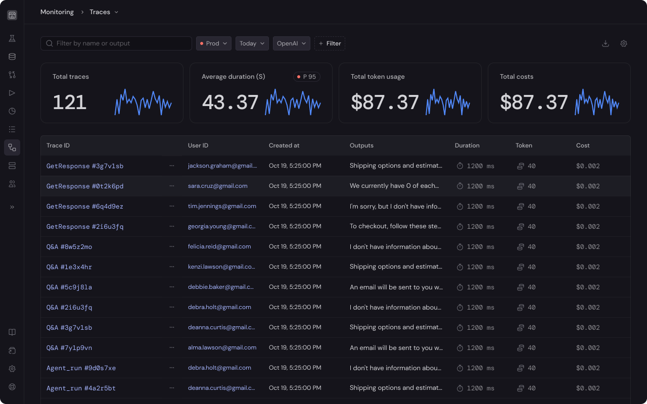Open the git branch icon in sidebar

click(x=12, y=75)
